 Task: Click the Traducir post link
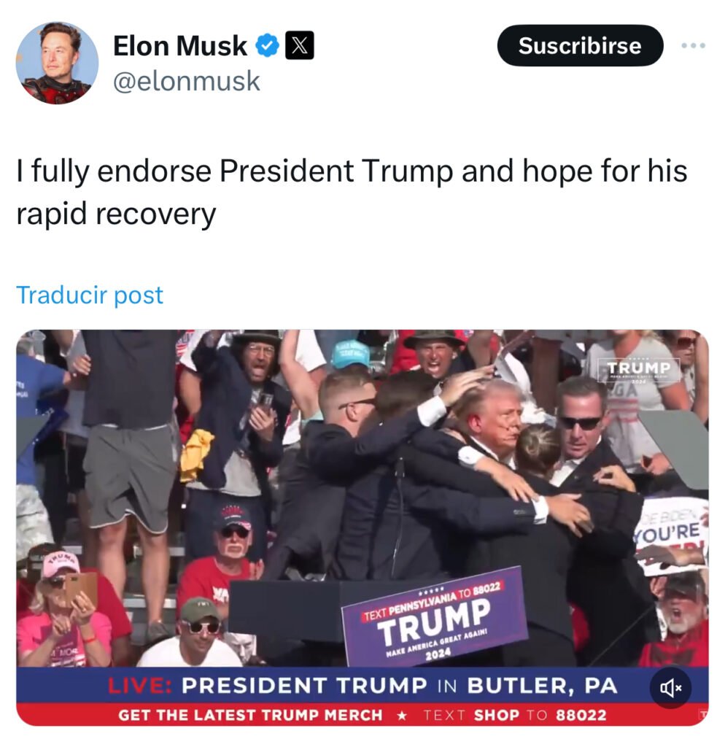(90, 295)
